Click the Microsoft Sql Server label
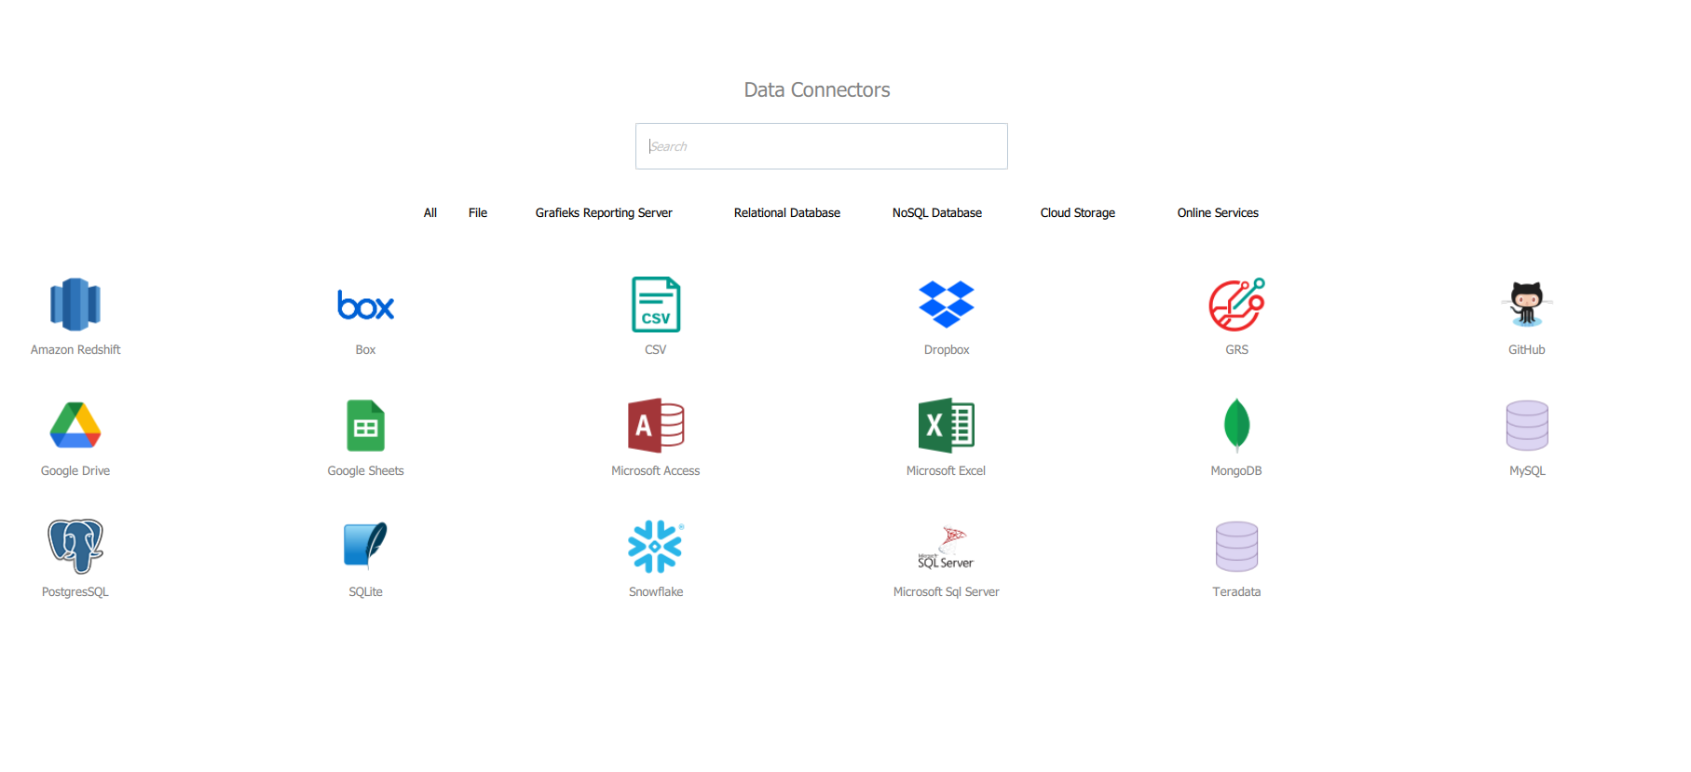 [x=947, y=592]
